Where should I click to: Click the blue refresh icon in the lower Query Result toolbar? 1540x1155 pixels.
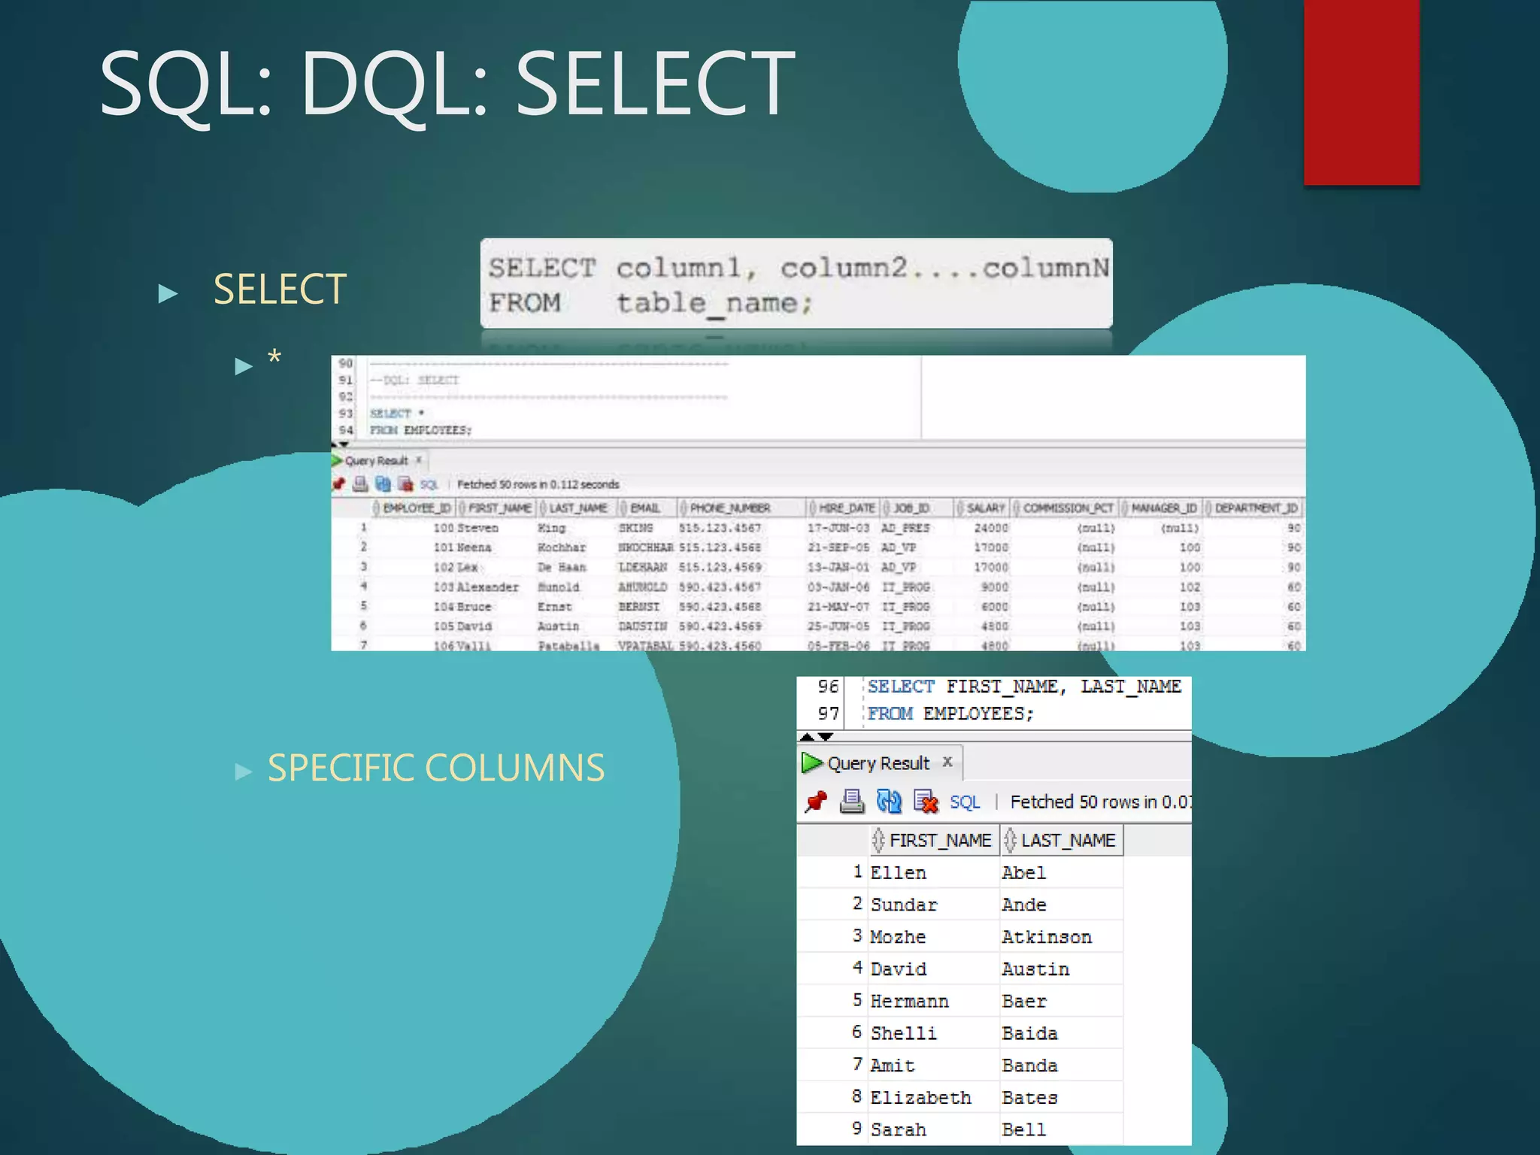[889, 802]
